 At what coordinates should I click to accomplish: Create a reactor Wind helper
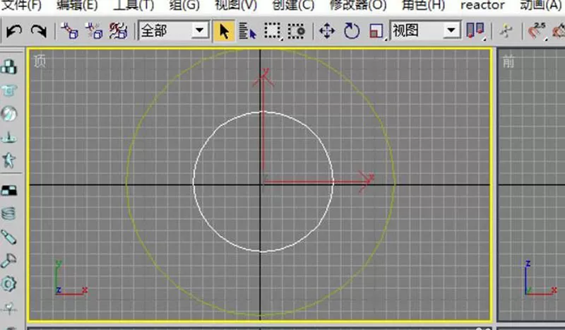8,307
